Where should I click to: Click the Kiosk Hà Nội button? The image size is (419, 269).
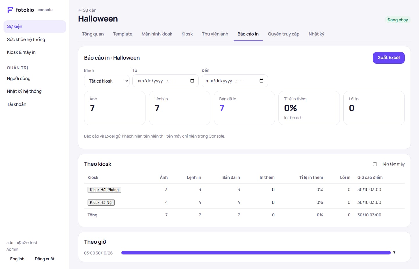[x=101, y=202]
